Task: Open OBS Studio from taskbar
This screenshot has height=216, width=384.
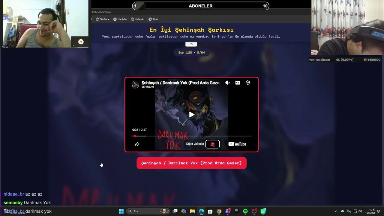Action: tap(254, 211)
